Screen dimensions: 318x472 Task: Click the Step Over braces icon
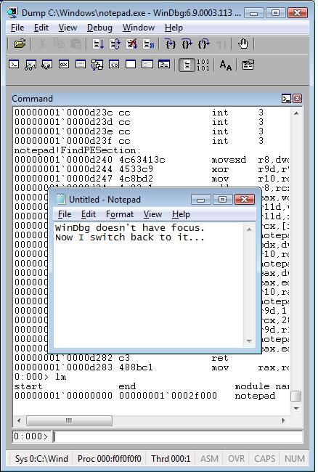187,44
